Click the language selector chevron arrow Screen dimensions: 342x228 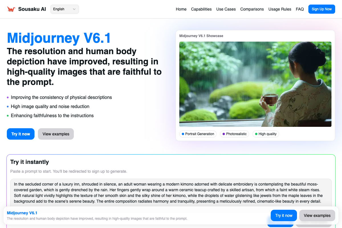[x=74, y=9]
